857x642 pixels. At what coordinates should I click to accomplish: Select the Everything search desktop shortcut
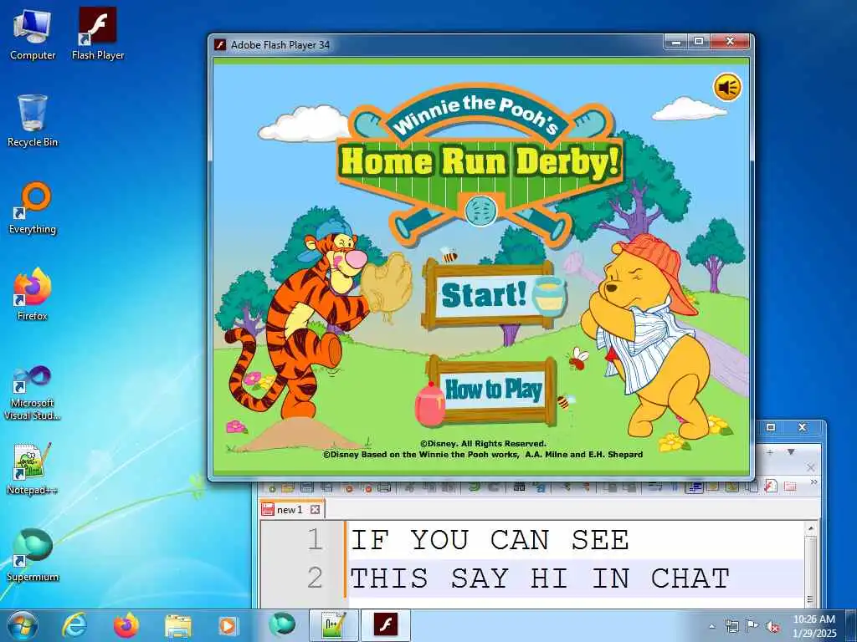(x=33, y=208)
